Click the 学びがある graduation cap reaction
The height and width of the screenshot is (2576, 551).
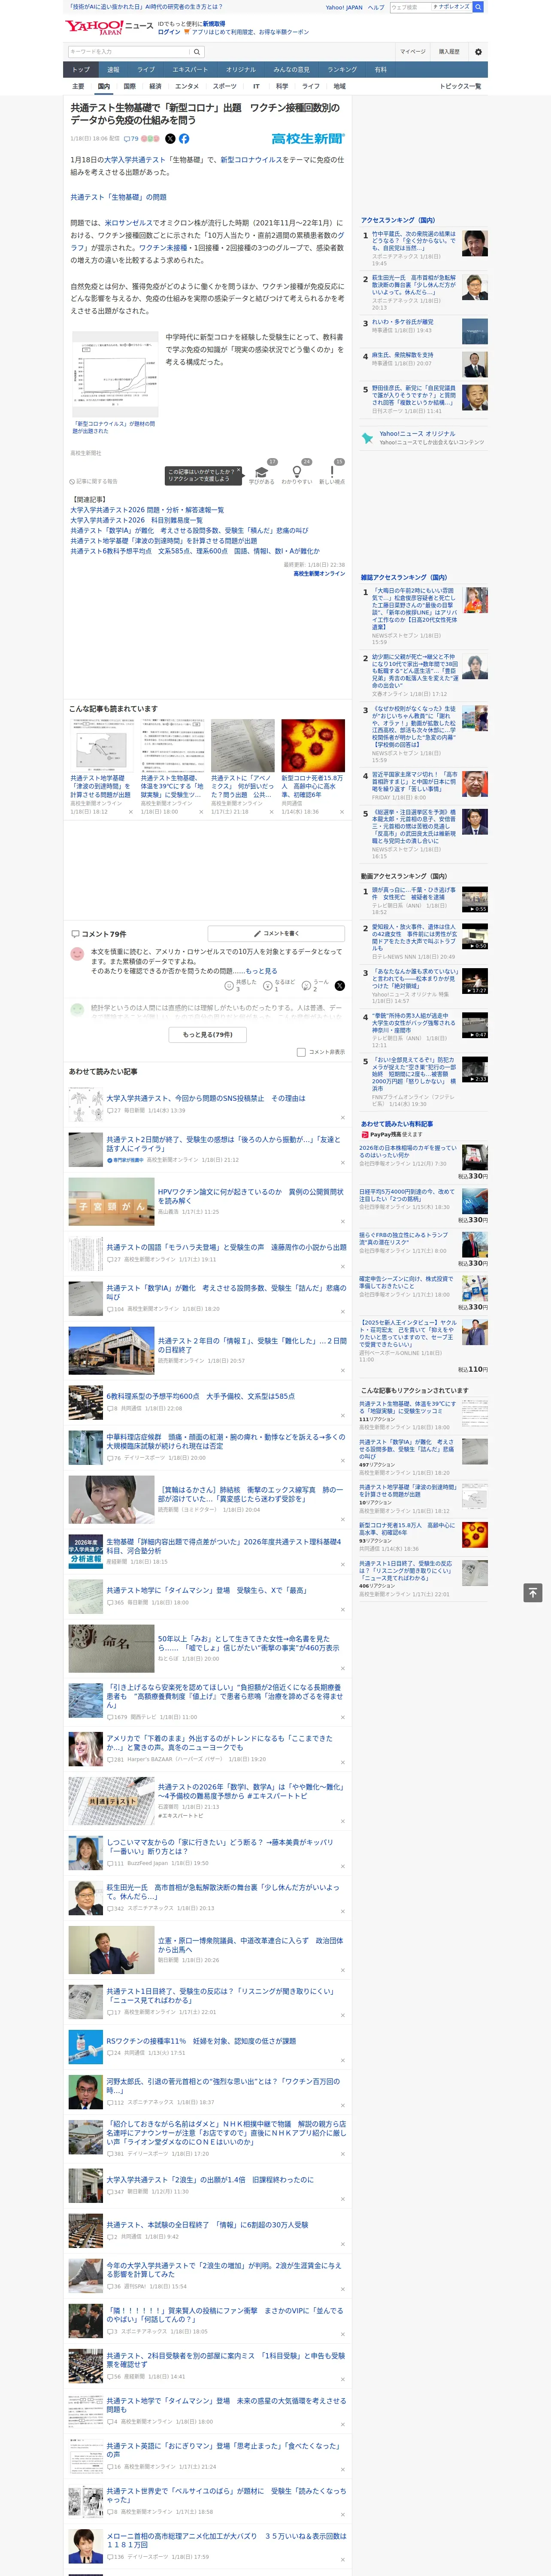[x=262, y=473]
